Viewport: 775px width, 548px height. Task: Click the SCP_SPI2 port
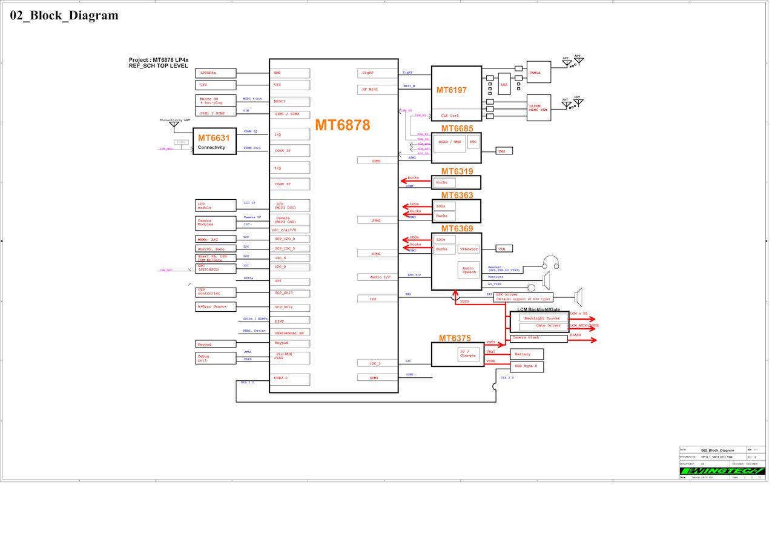[x=290, y=307]
